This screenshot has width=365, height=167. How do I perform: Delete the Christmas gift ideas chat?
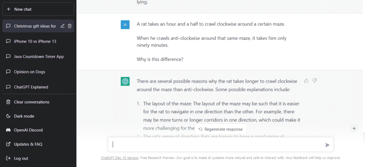coord(70,26)
